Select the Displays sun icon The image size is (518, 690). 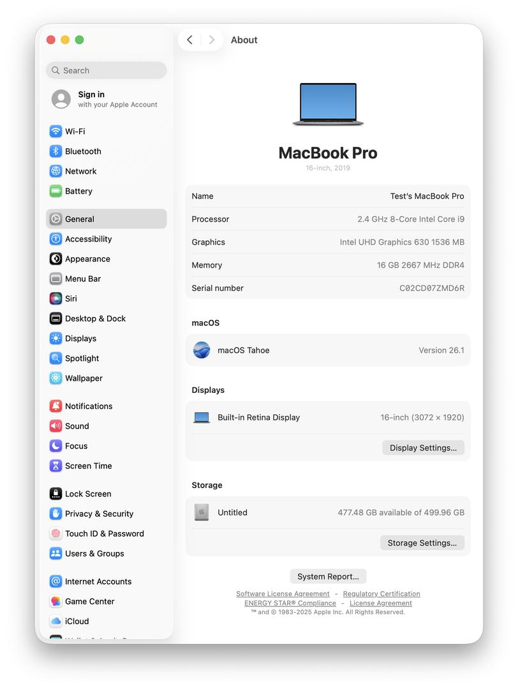click(56, 338)
